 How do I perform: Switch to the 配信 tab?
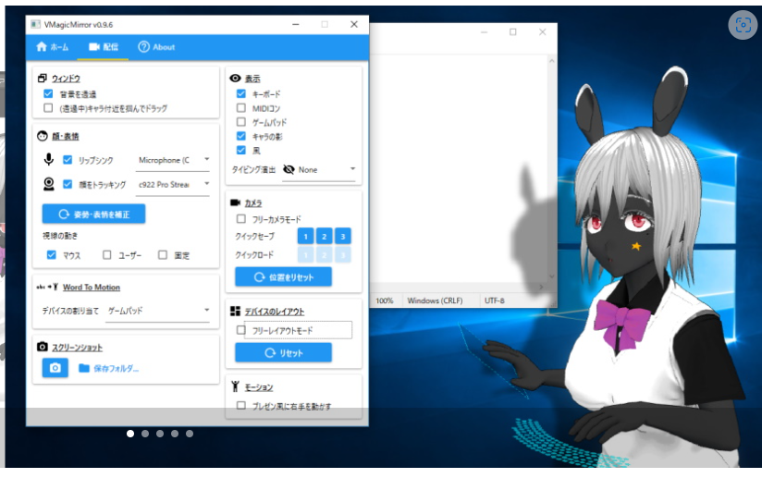click(x=102, y=46)
